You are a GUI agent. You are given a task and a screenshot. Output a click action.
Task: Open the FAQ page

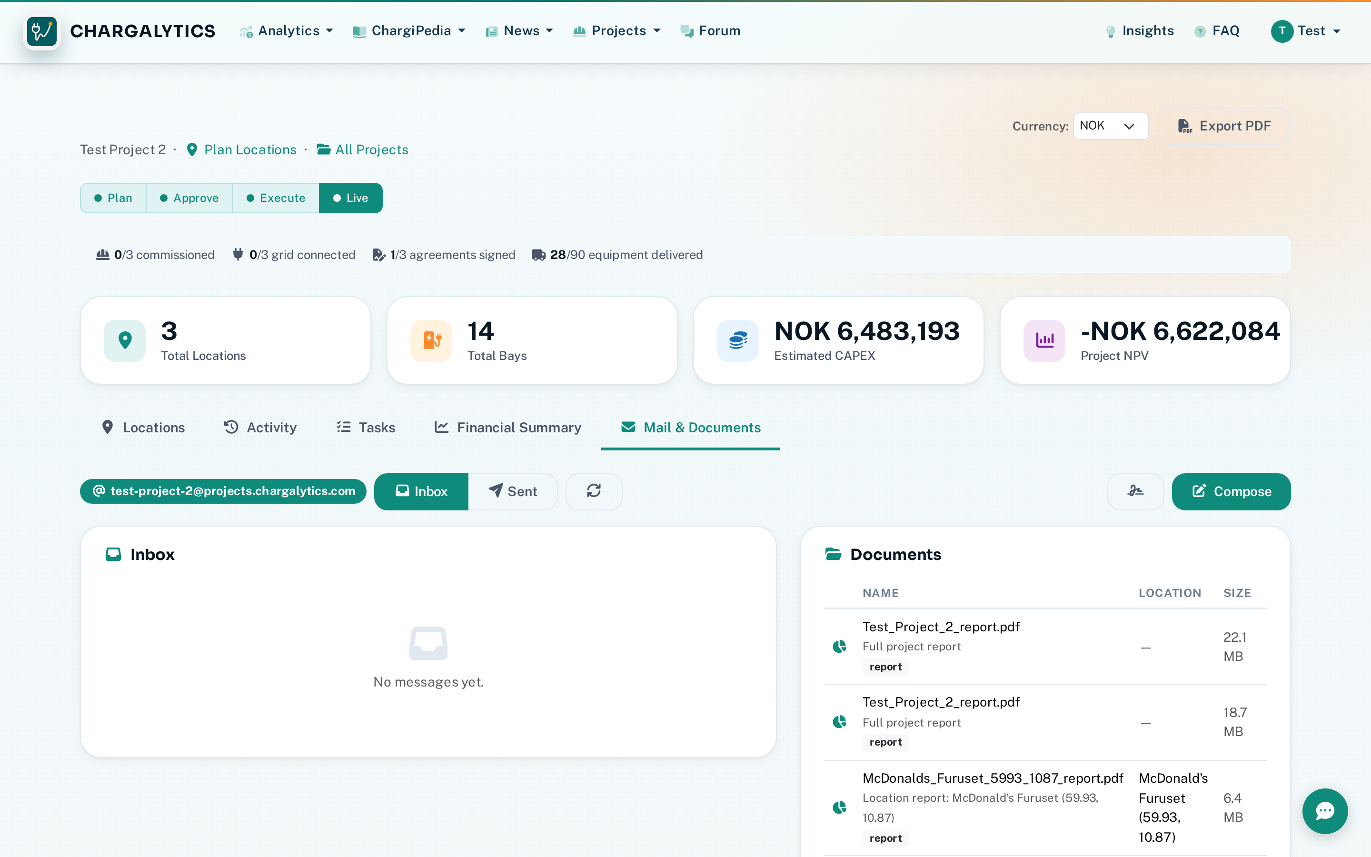pos(1217,31)
